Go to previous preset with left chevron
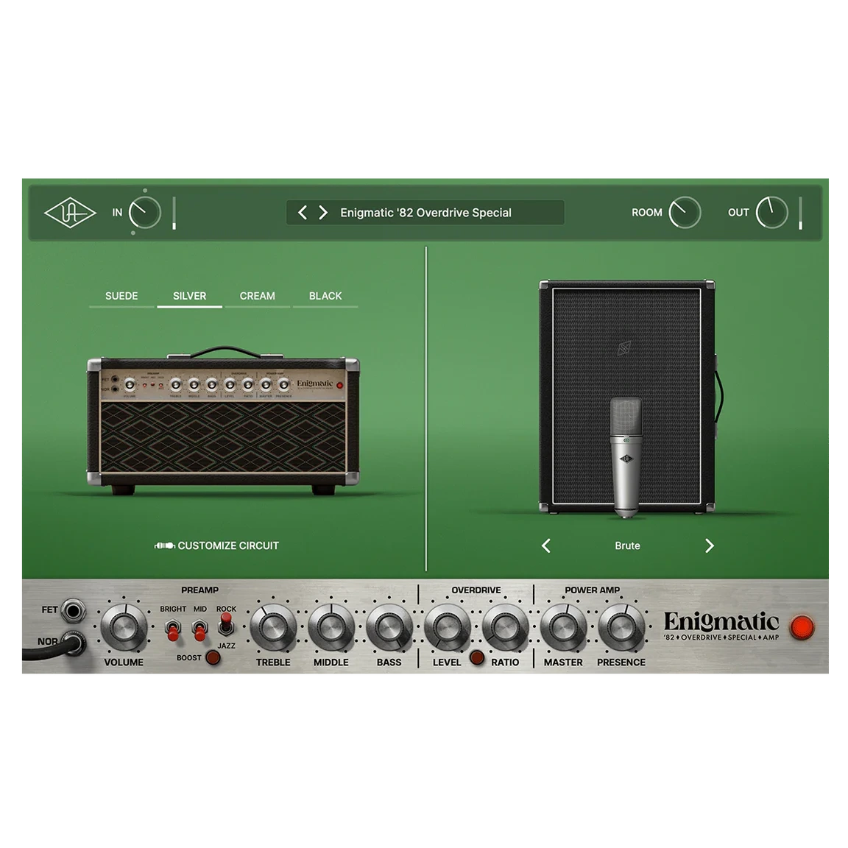Screen dimensions: 848x848 pyautogui.click(x=303, y=213)
